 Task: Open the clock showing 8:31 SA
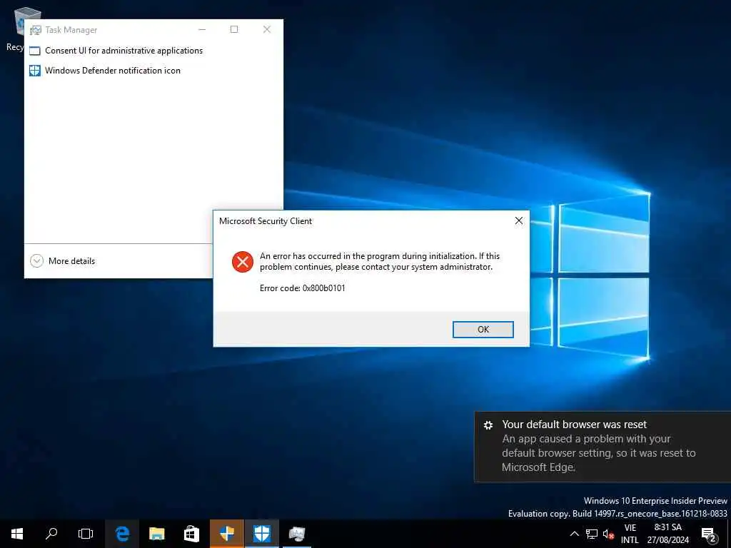click(x=667, y=534)
